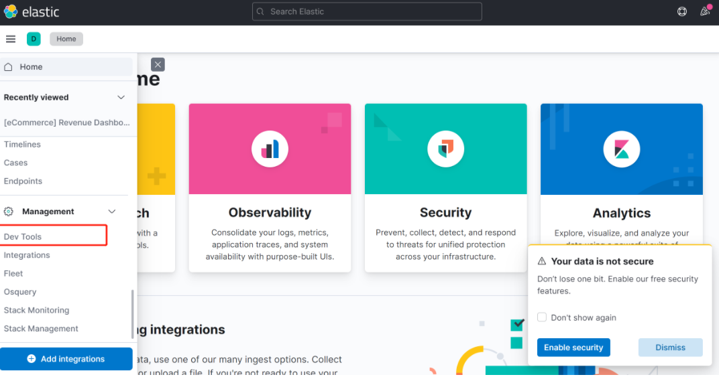Open the Security card title
Image resolution: width=719 pixels, height=383 pixels.
(x=446, y=212)
